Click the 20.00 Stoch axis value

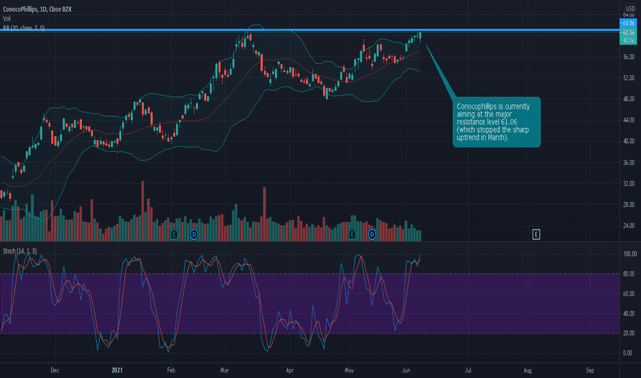click(x=629, y=333)
